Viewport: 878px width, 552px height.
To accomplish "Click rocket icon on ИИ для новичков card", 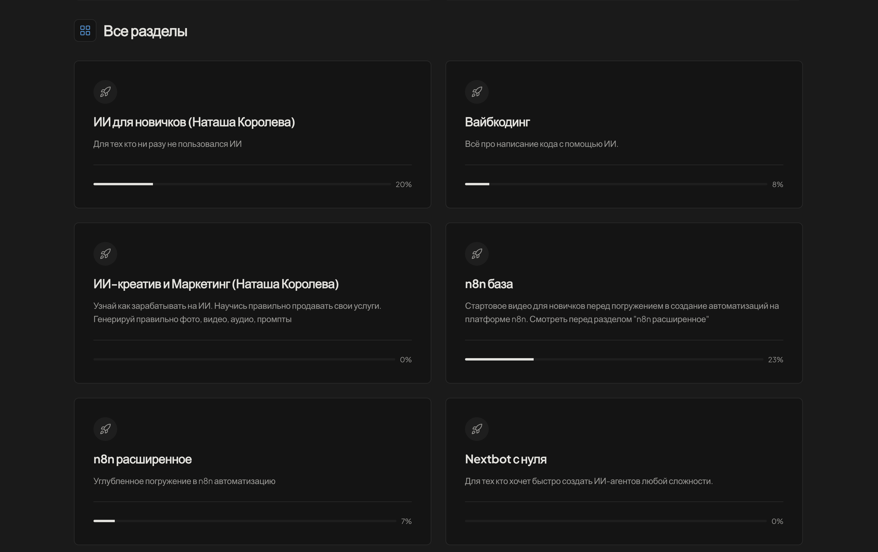I will click(105, 92).
